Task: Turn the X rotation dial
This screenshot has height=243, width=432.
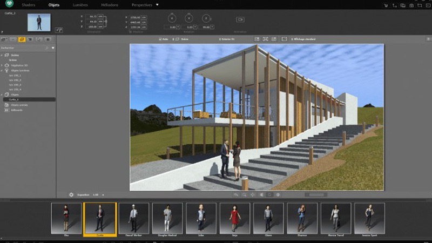Action: click(x=172, y=18)
